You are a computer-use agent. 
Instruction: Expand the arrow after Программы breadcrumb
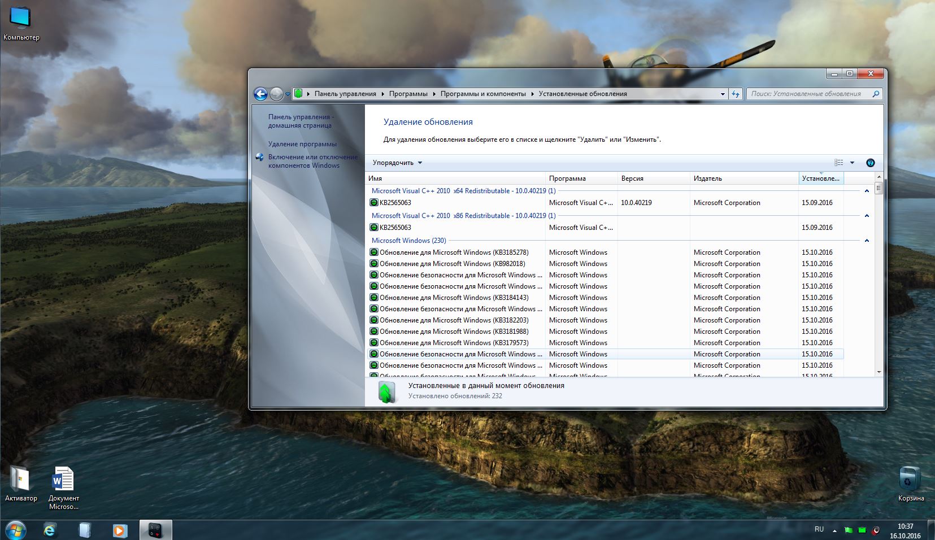point(434,94)
